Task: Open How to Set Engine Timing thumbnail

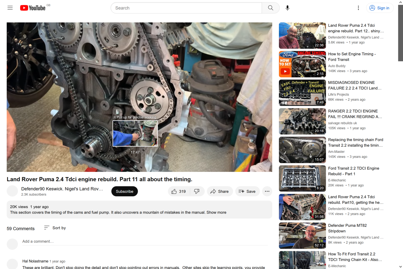Action: coord(302,64)
